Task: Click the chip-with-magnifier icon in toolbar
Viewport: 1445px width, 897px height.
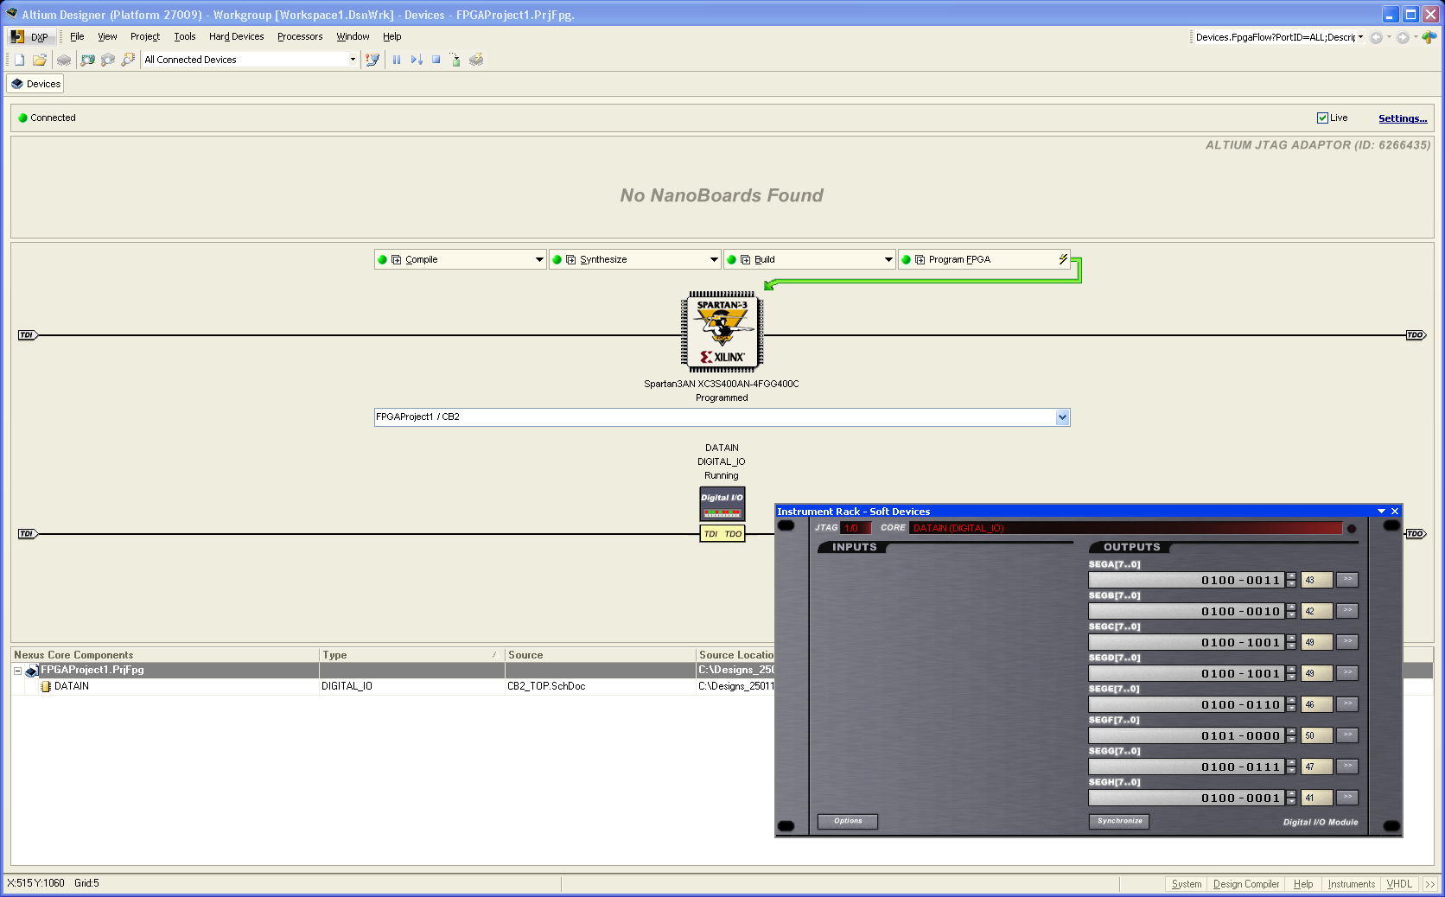Action: (x=108, y=60)
